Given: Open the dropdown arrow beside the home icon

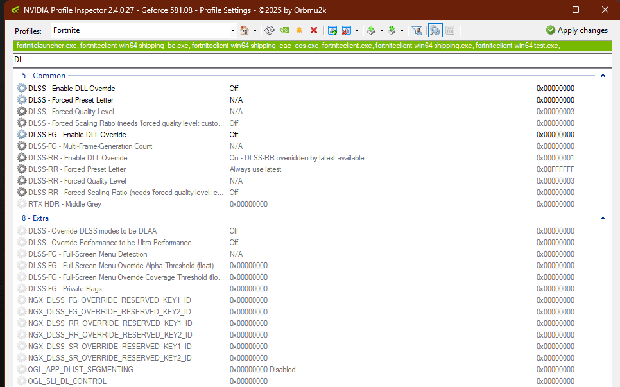Looking at the screenshot, I should click(x=255, y=30).
